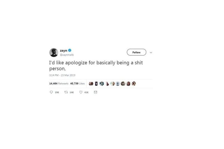Open the 3:14 PM - 23 Mar 2019 timestamp
This screenshot has width=224, height=149.
click(62, 75)
